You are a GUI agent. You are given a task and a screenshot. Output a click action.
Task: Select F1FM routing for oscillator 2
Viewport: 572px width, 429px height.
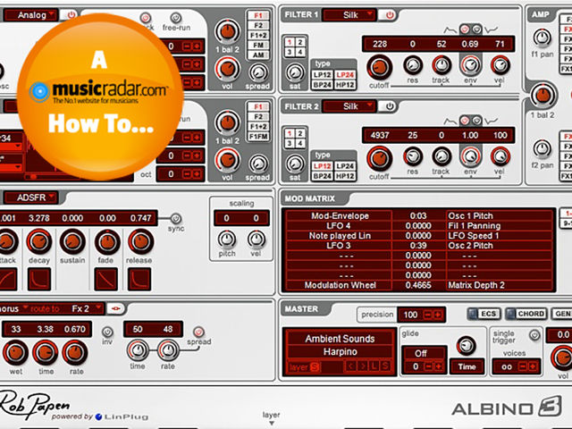pos(258,137)
